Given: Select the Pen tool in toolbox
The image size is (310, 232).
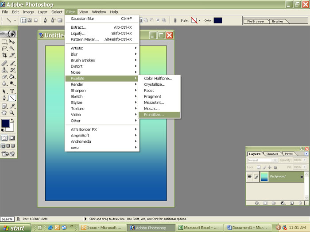Looking at the screenshot, I should pos(4,98).
